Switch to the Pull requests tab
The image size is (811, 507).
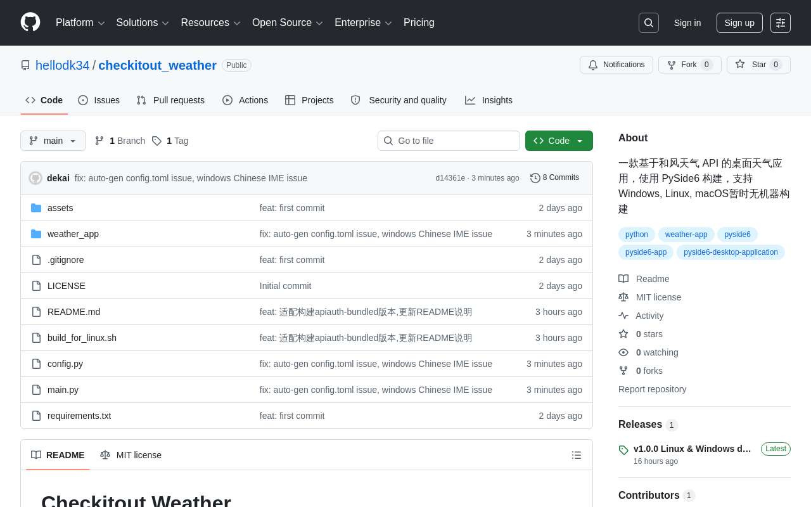tap(170, 100)
